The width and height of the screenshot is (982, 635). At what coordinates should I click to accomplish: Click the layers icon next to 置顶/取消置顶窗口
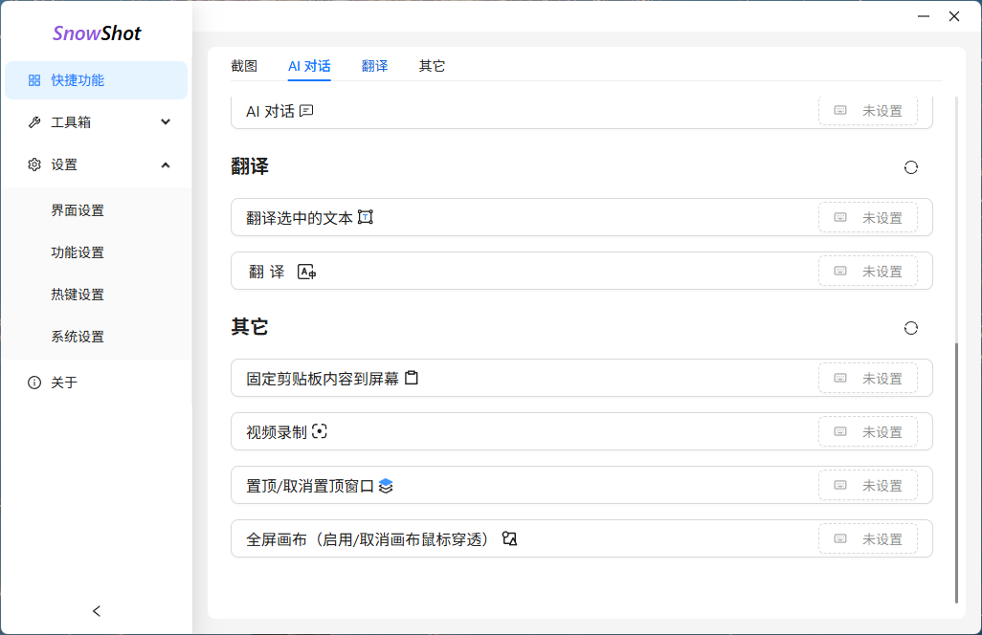tap(386, 486)
